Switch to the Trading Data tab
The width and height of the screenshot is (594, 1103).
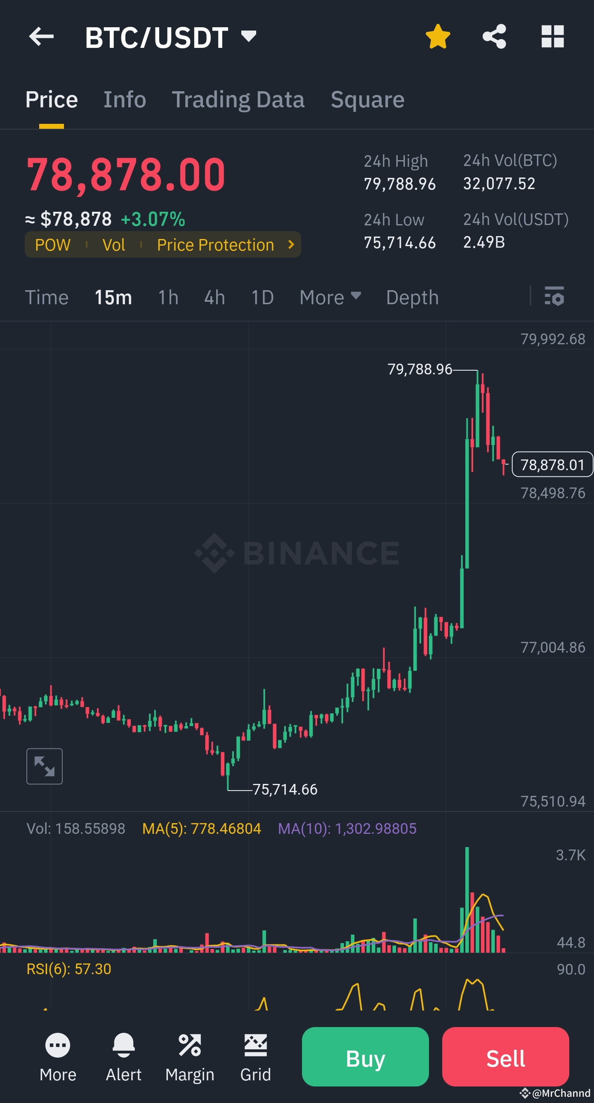[238, 99]
